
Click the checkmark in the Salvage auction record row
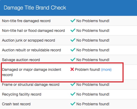[73, 60]
